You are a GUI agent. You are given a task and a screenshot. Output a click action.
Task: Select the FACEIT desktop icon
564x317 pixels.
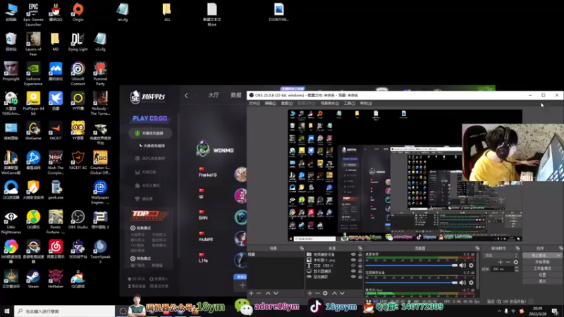point(56,131)
